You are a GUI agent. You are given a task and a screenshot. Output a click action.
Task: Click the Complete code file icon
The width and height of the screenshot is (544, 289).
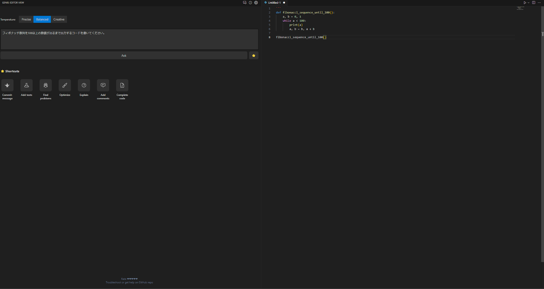[x=122, y=85]
